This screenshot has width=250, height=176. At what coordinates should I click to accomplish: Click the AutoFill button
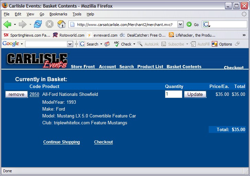200,44
